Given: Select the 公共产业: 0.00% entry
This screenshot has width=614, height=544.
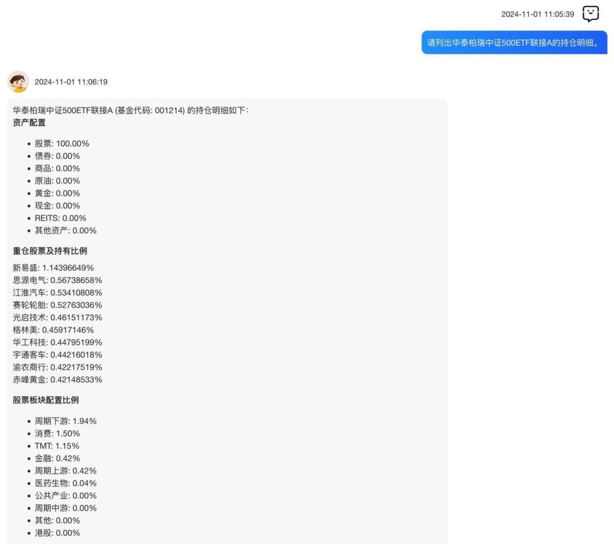Looking at the screenshot, I should pyautogui.click(x=65, y=495).
